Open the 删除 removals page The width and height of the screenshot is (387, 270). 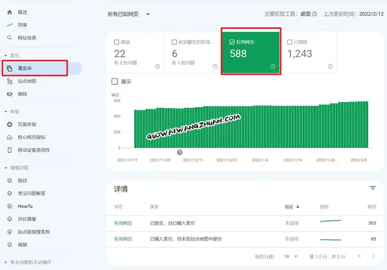click(22, 94)
